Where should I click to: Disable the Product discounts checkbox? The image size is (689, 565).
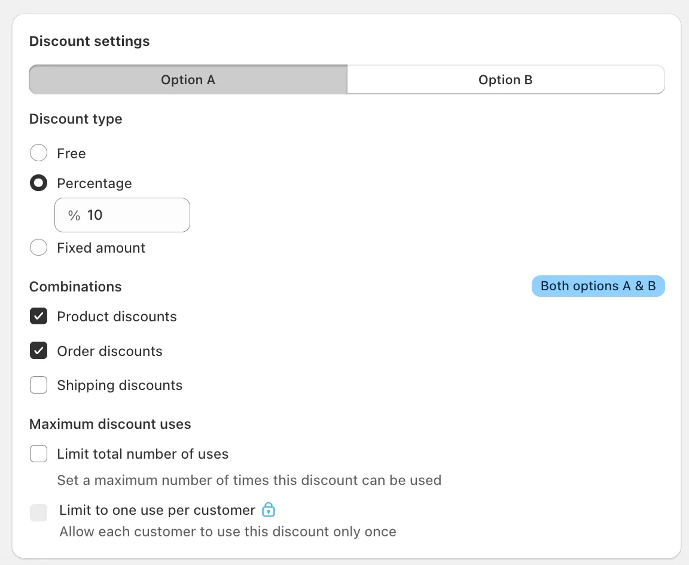(38, 316)
